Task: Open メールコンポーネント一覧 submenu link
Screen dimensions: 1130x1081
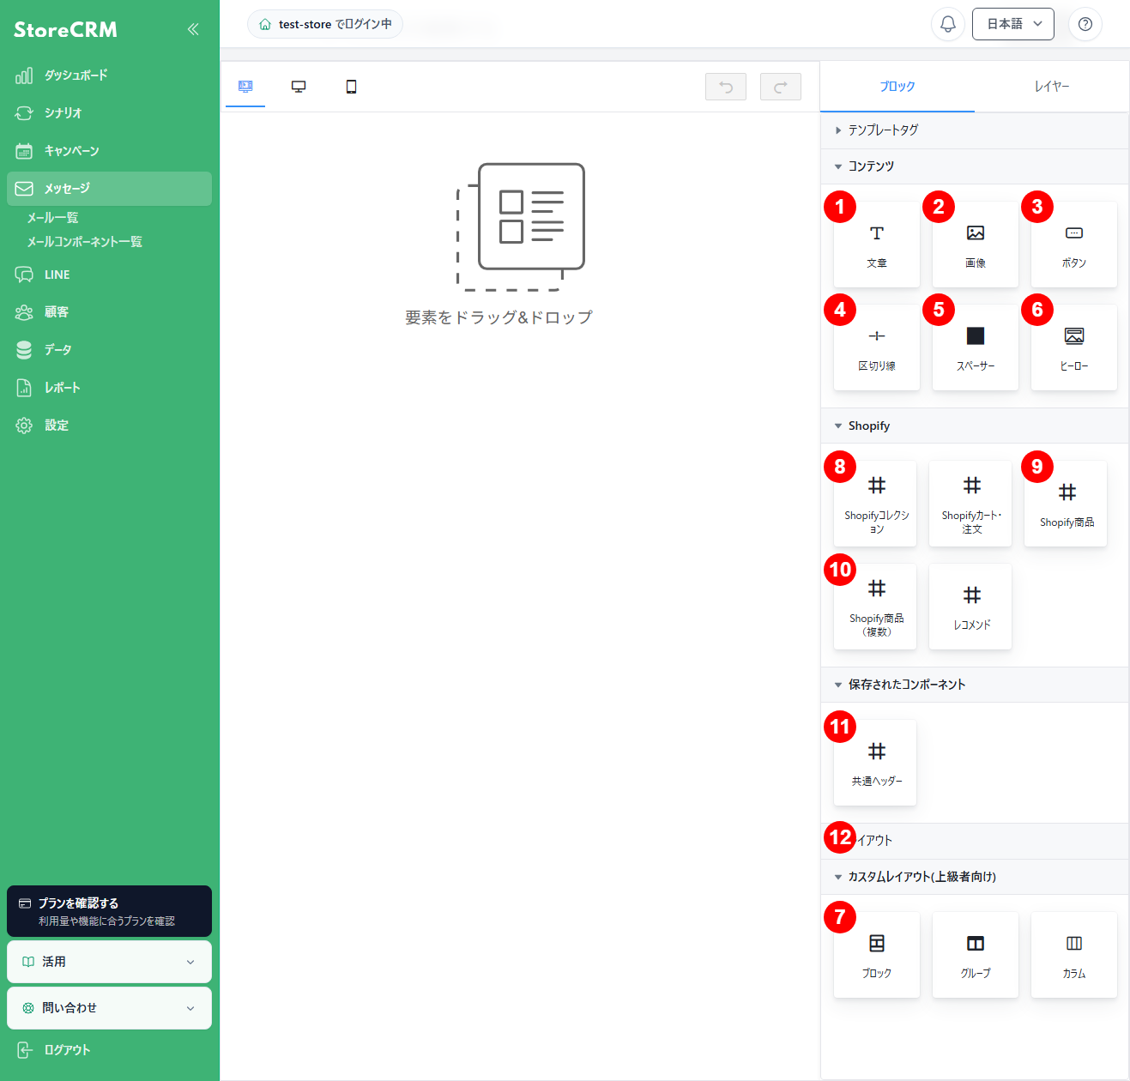Action: (84, 242)
